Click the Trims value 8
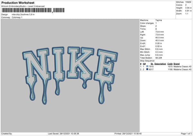 click(x=156, y=29)
